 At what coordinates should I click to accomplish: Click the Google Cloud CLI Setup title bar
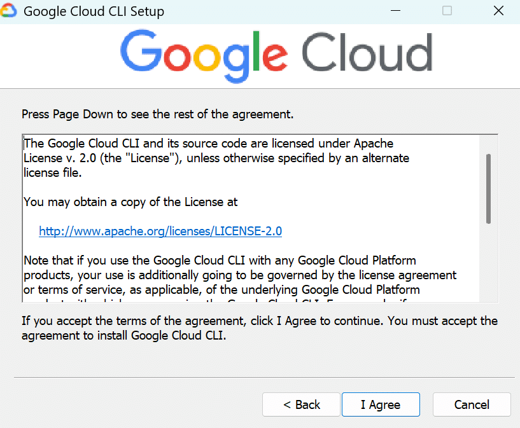(x=255, y=11)
